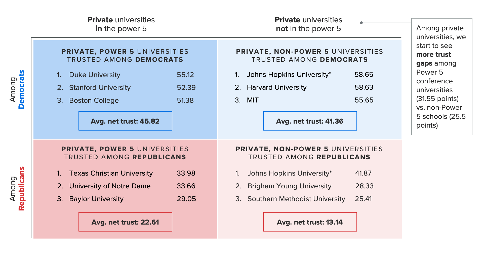Select the University of Notre Dame entry
This screenshot has width=483, height=270.
click(x=110, y=186)
